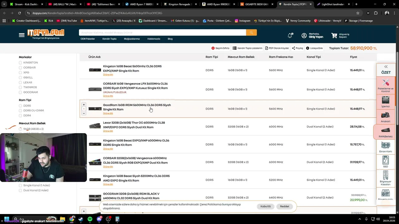Check the GOODRAM brand filter
Viewport: 399px width, 224px height.
tap(21, 92)
